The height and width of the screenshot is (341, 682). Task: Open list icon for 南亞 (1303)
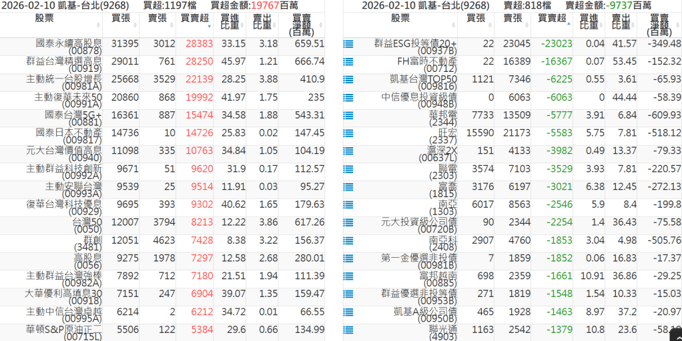[x=348, y=205]
